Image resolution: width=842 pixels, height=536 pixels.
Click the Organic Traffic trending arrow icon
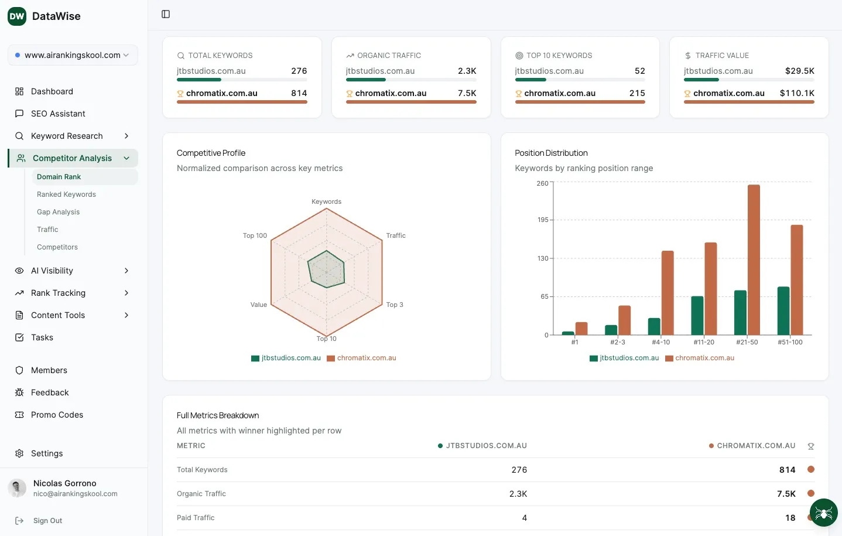click(350, 55)
